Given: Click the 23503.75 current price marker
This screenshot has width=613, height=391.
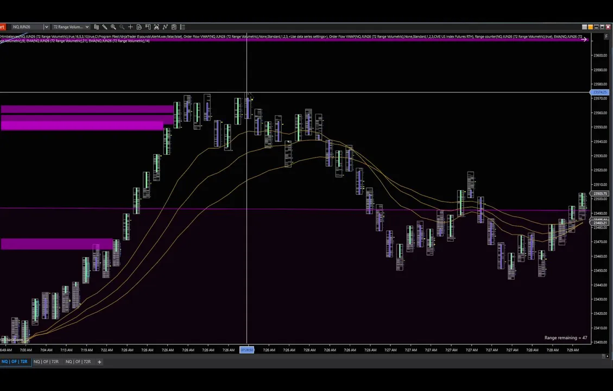Looking at the screenshot, I should coord(600,193).
